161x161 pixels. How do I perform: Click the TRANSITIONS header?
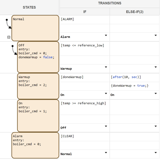pos(110,3)
